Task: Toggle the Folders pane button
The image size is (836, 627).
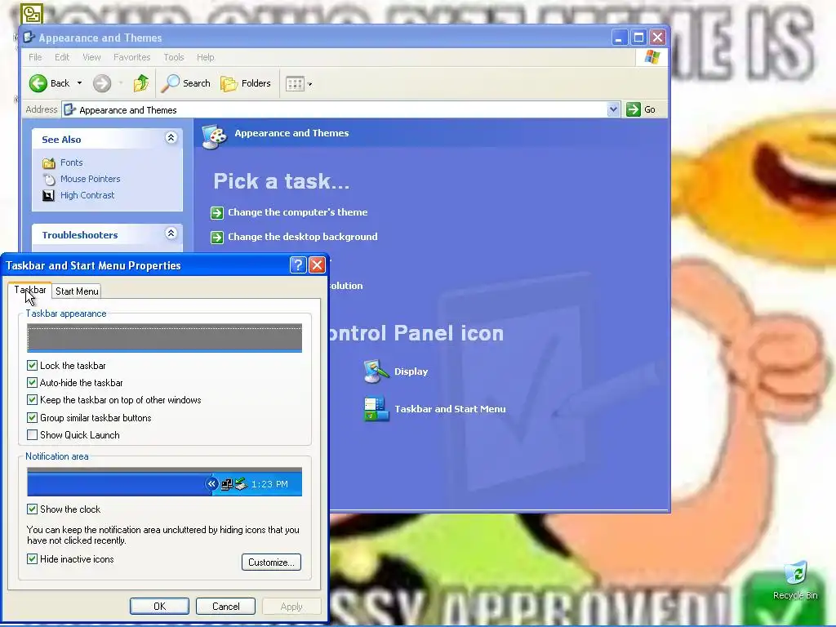Action: point(246,83)
